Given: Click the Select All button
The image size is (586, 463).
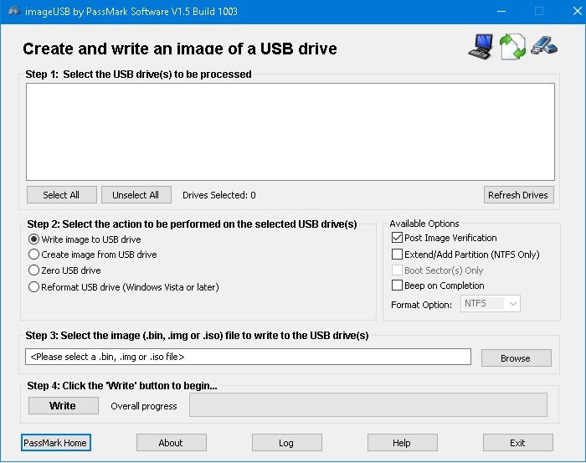Looking at the screenshot, I should 62,195.
